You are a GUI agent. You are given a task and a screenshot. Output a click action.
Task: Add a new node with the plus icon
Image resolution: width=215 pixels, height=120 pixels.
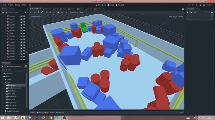(x=3, y=12)
